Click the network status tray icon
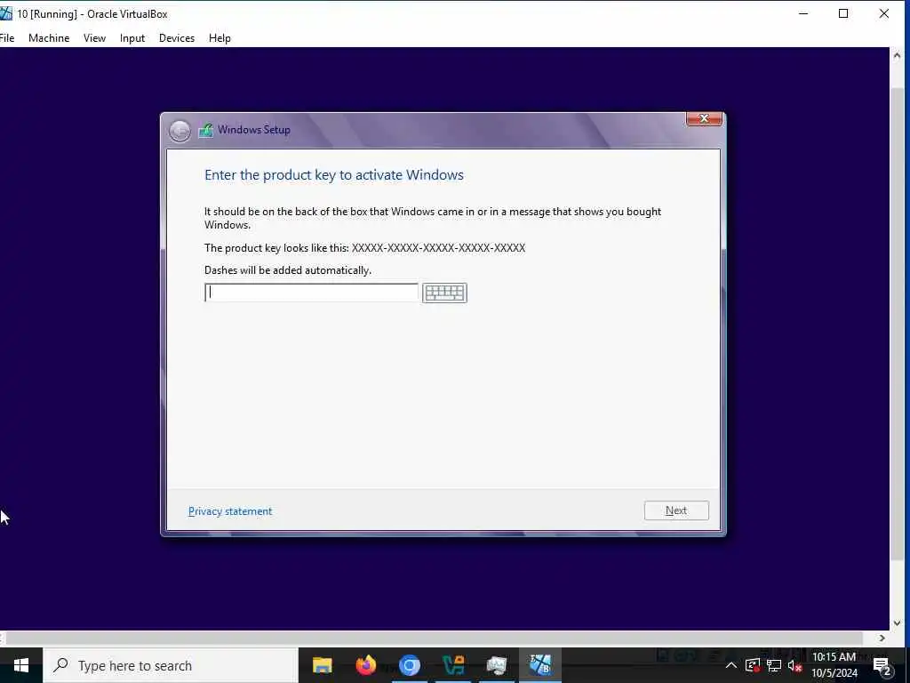 tap(774, 665)
